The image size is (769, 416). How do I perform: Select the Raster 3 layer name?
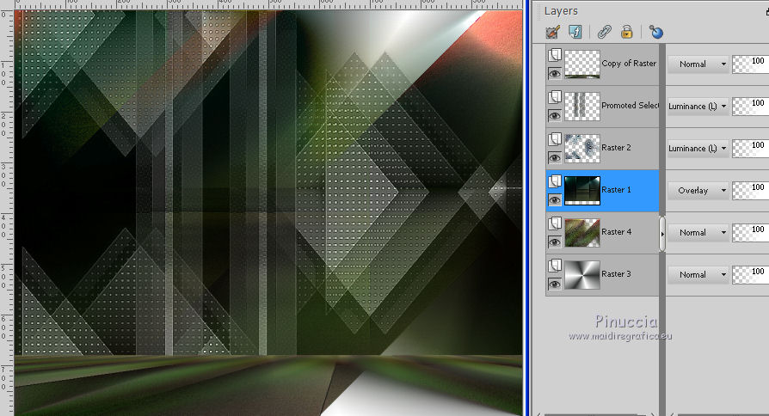[616, 274]
